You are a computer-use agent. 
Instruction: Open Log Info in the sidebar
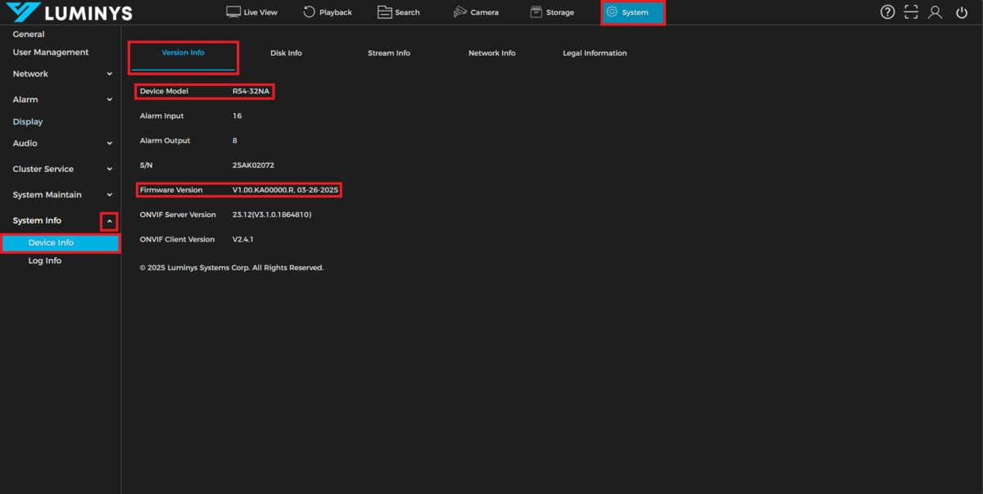tap(45, 261)
